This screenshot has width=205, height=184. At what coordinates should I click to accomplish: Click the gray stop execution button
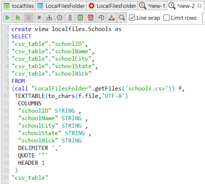coord(28,18)
